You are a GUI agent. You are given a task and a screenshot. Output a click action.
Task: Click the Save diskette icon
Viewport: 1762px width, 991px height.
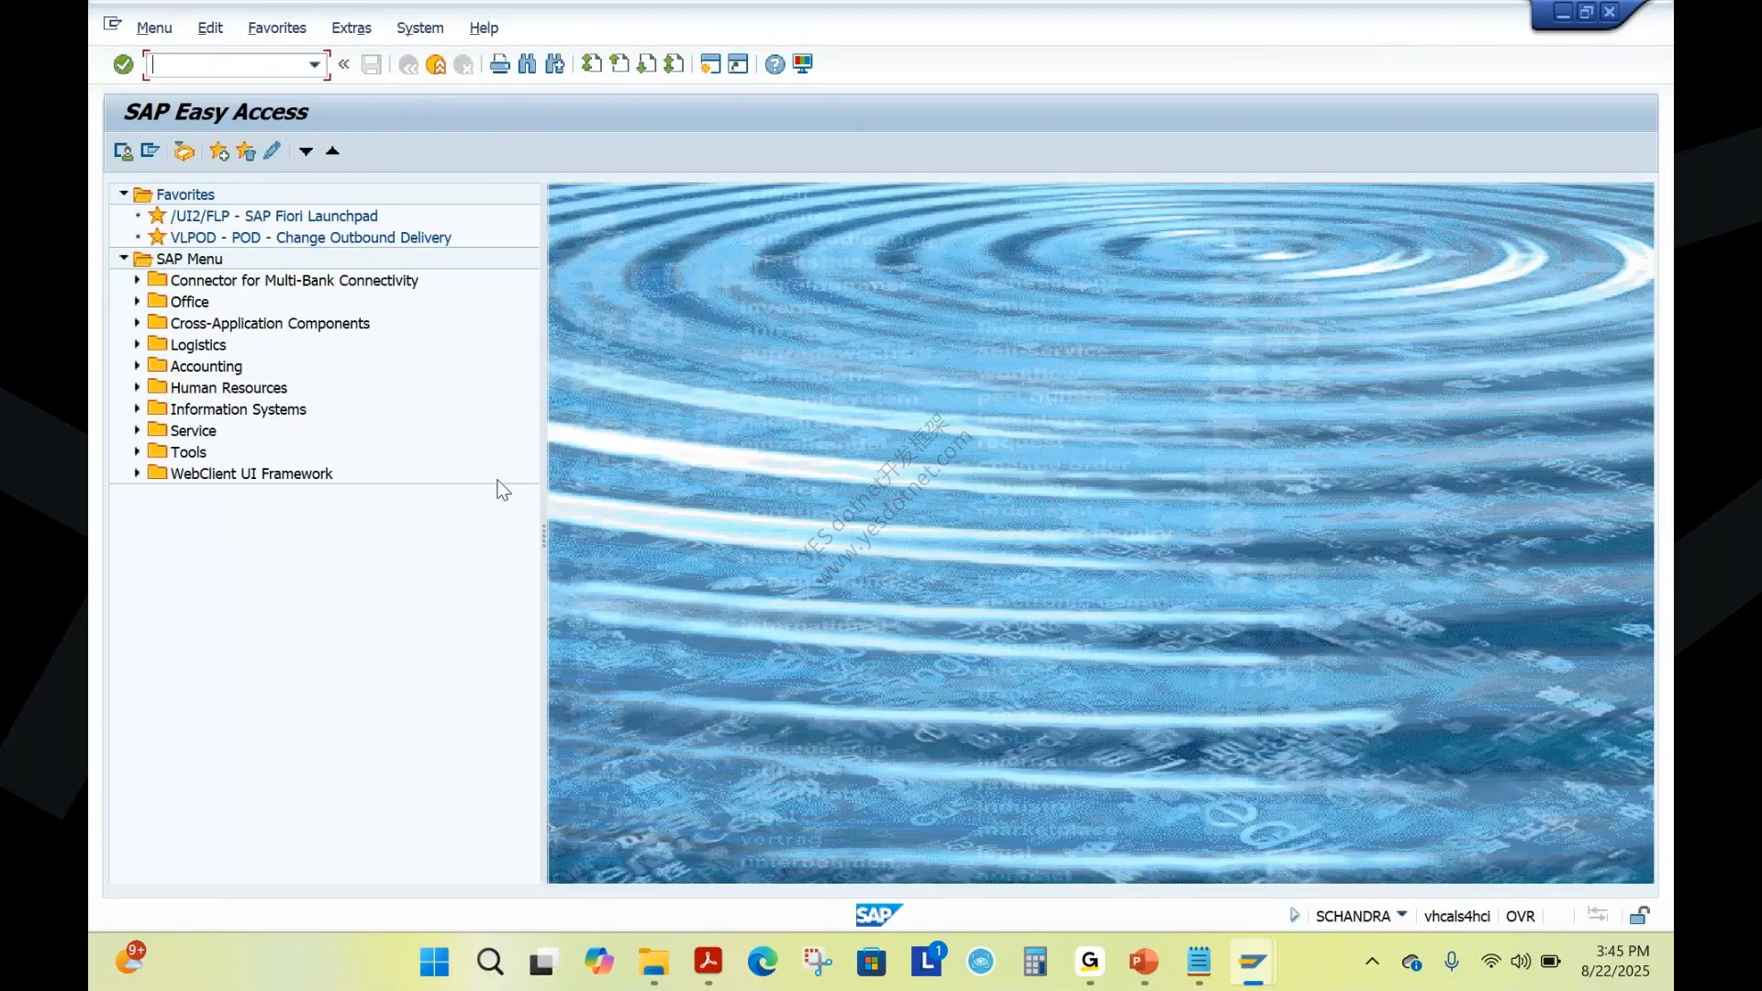pos(372,64)
